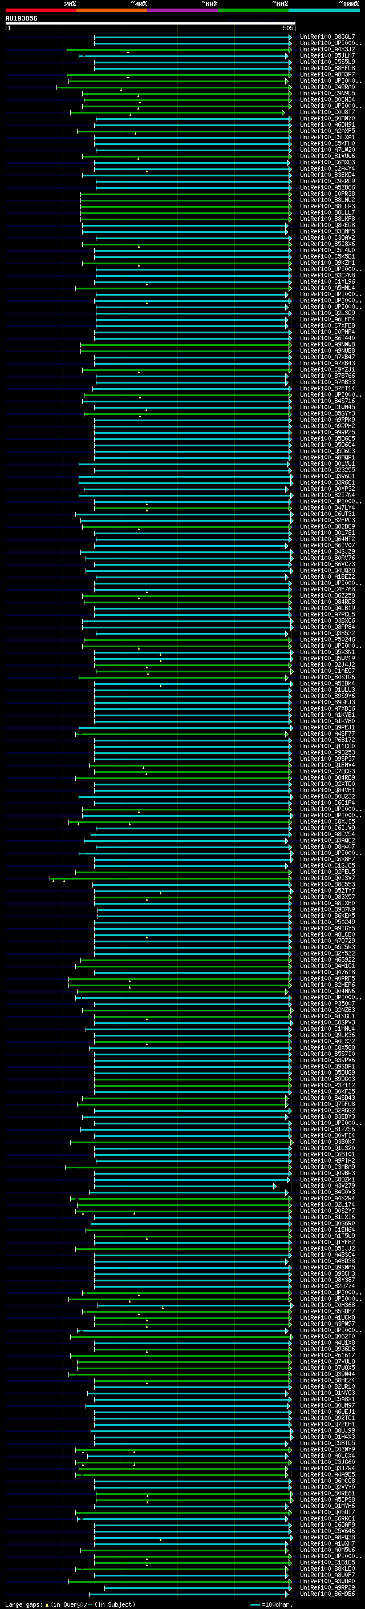
Task: Click the green alignment bar for UniRef100_C0PR38
Action: [x=186, y=193]
